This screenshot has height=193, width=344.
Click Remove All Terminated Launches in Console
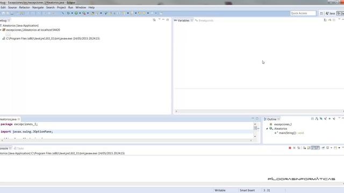(x=299, y=148)
